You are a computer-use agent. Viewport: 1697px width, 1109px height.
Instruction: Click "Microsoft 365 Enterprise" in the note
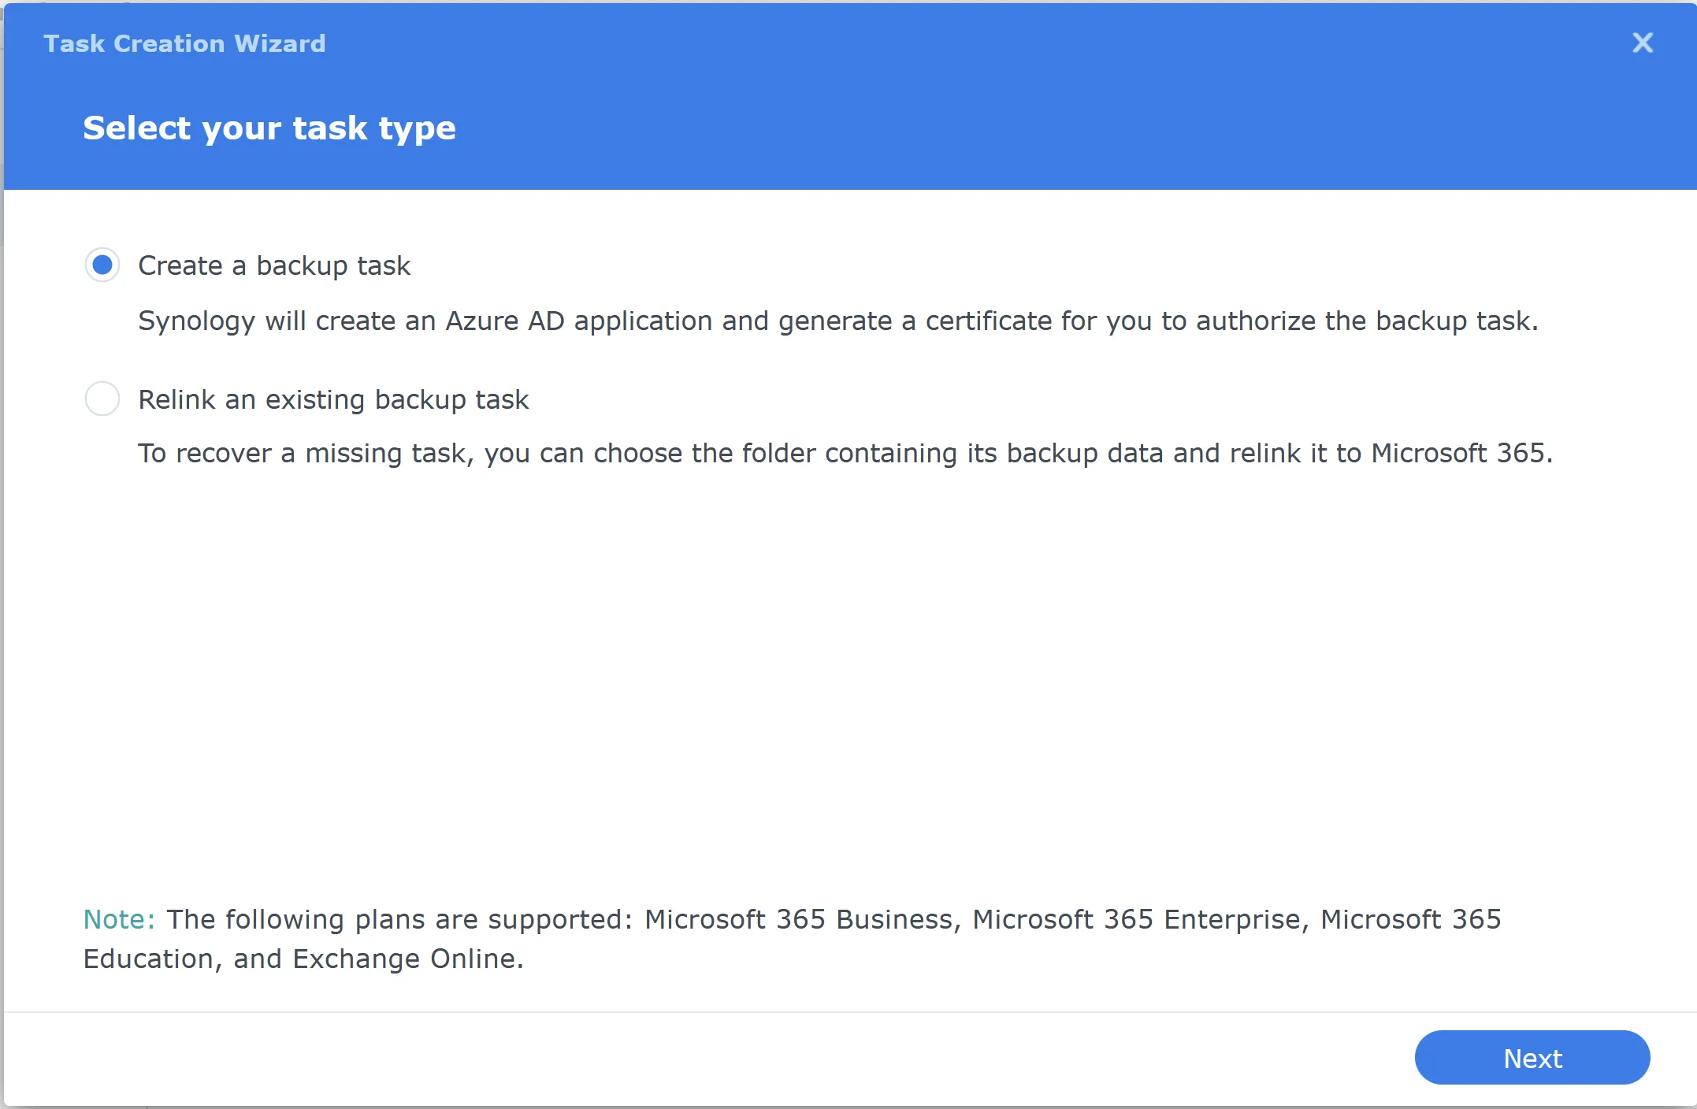tap(1136, 919)
